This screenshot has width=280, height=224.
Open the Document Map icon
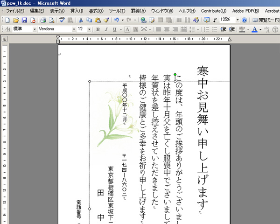coord(206,20)
